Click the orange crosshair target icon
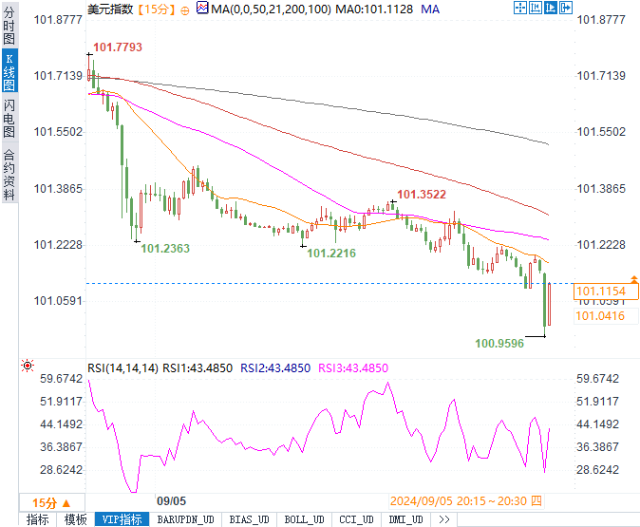This screenshot has height=527, width=640. [x=185, y=10]
